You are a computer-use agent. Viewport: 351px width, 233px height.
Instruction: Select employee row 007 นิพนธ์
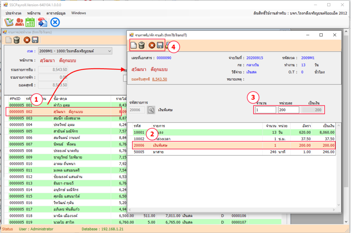[x=68, y=144]
